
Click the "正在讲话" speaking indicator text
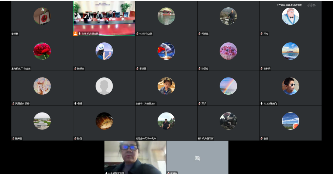coord(289,5)
